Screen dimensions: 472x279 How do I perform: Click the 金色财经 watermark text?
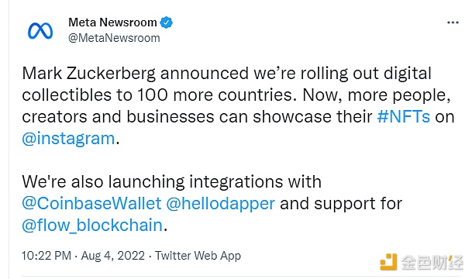432,263
